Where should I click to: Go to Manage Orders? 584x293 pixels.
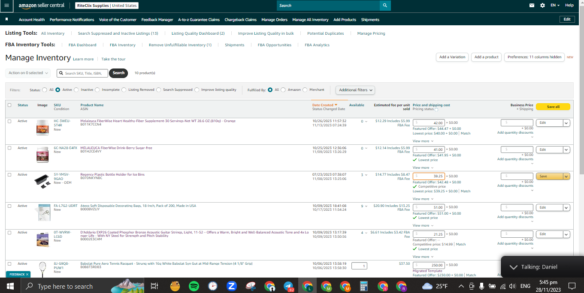274,20
